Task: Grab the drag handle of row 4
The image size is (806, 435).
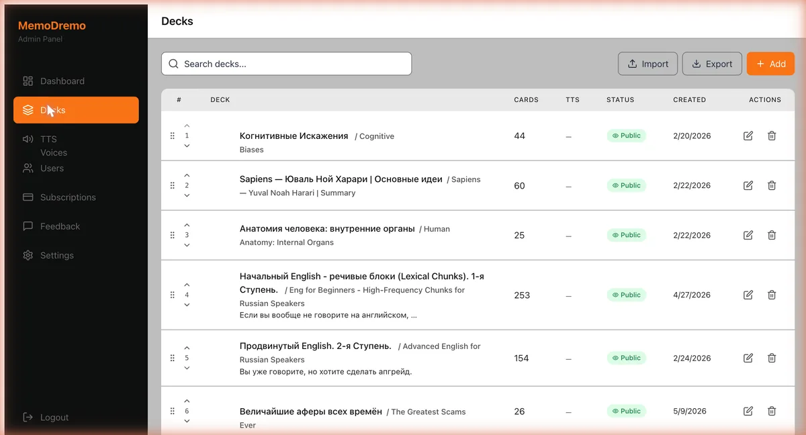Action: 173,295
